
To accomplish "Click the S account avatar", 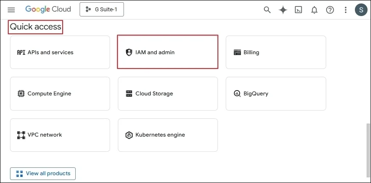I will coord(361,10).
